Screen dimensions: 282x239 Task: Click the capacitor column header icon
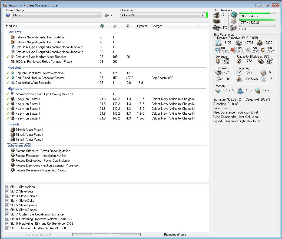tap(128, 26)
